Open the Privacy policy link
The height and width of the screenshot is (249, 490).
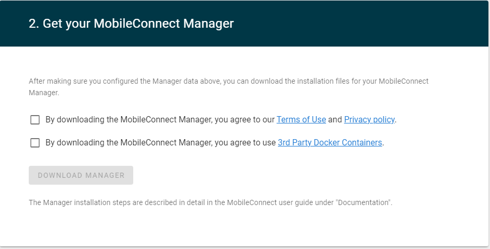click(x=369, y=119)
